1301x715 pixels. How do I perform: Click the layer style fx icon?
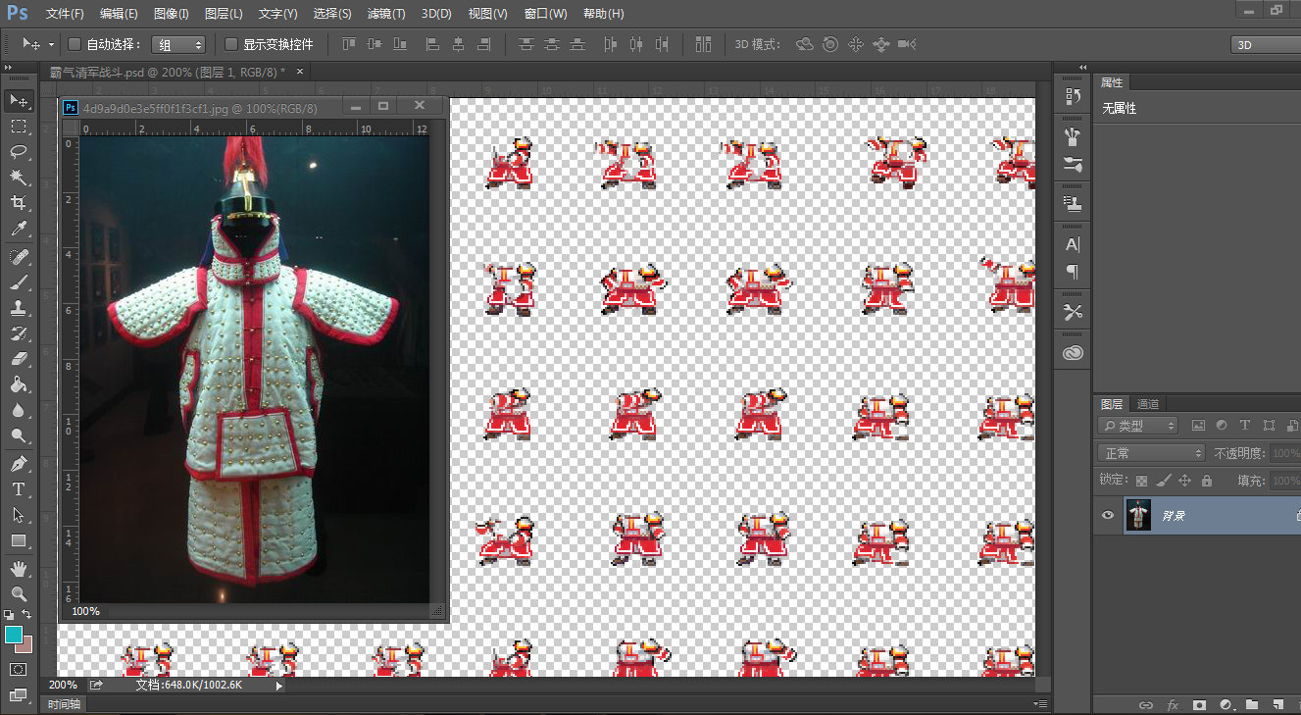(1173, 705)
